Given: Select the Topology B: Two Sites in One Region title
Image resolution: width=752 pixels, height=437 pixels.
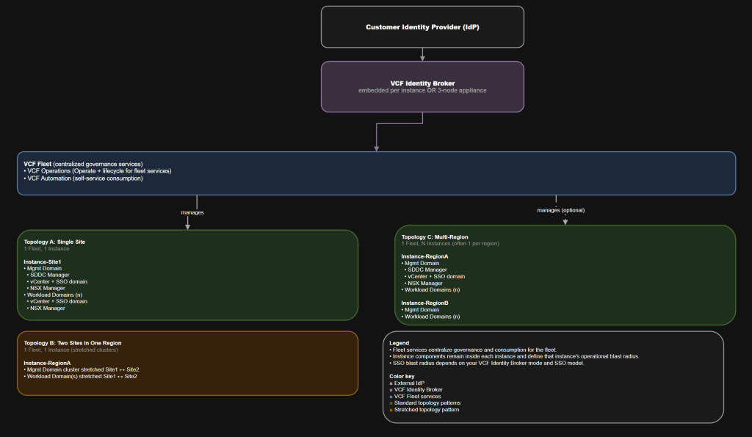Looking at the screenshot, I should (72, 342).
